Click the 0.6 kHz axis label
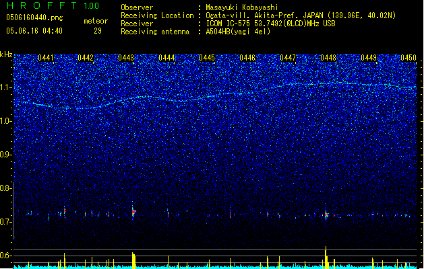The image size is (424, 269). (x=6, y=256)
